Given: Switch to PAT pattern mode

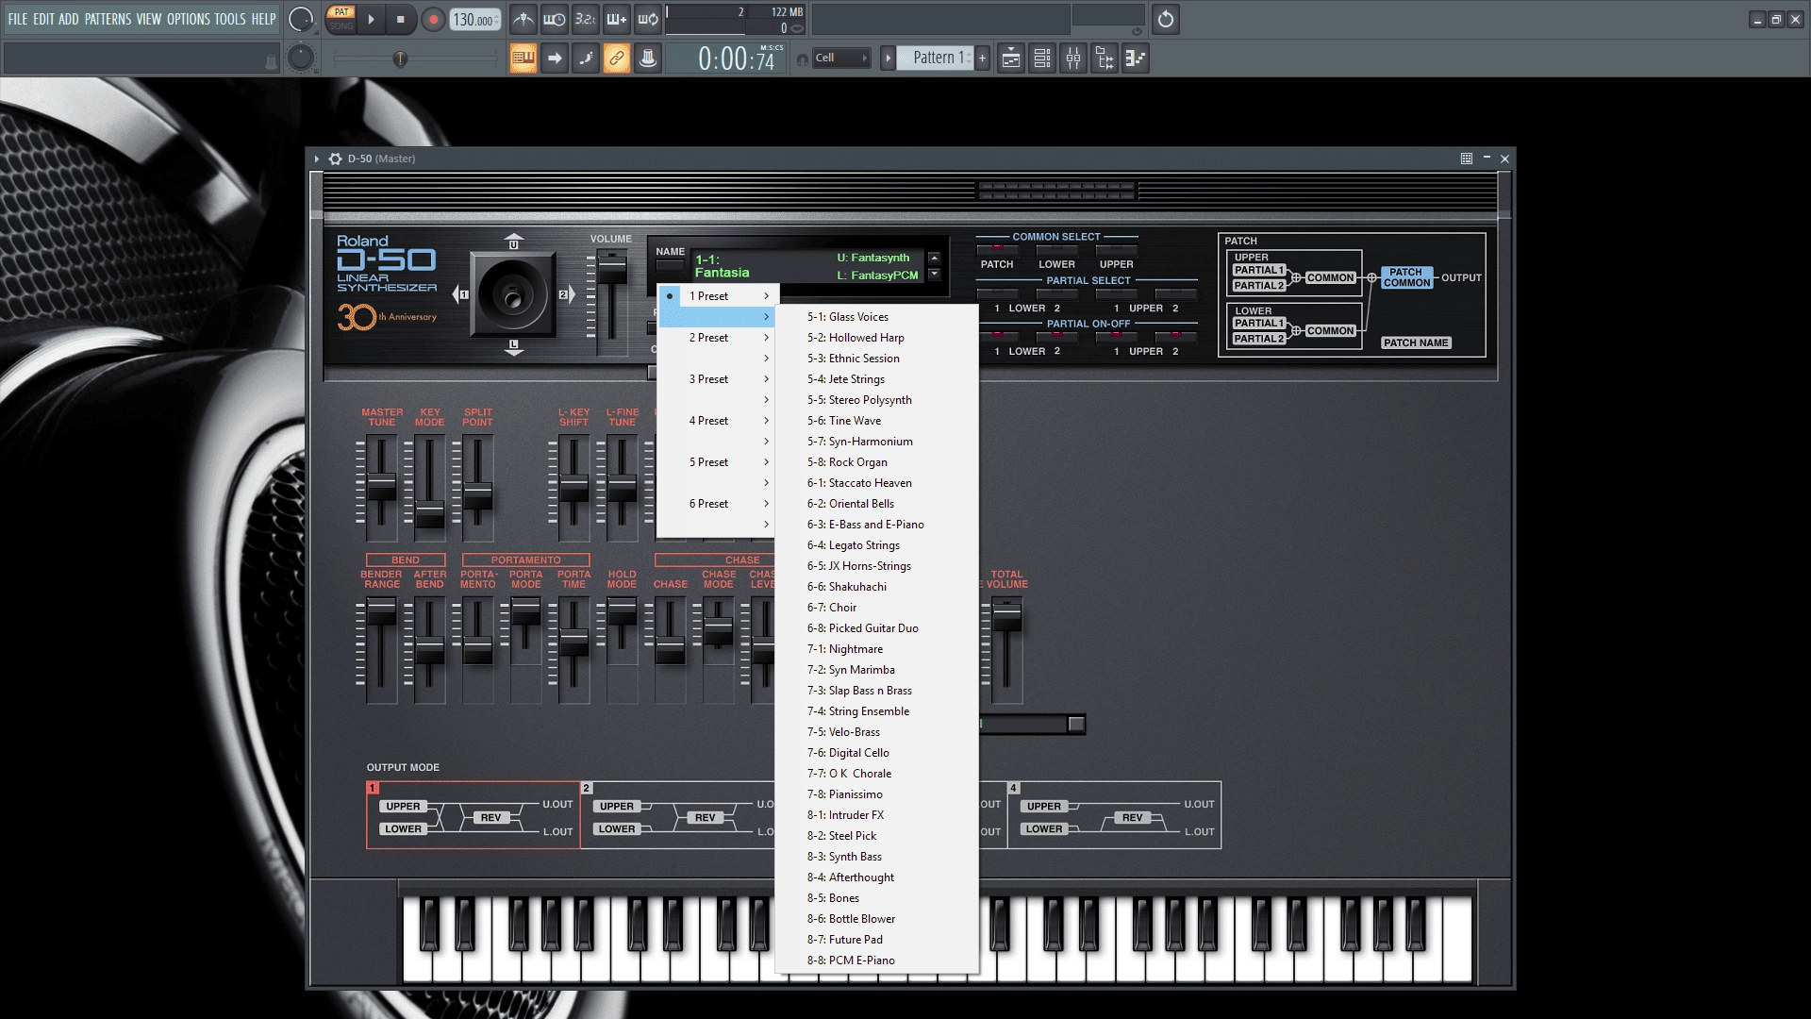Looking at the screenshot, I should pyautogui.click(x=341, y=12).
